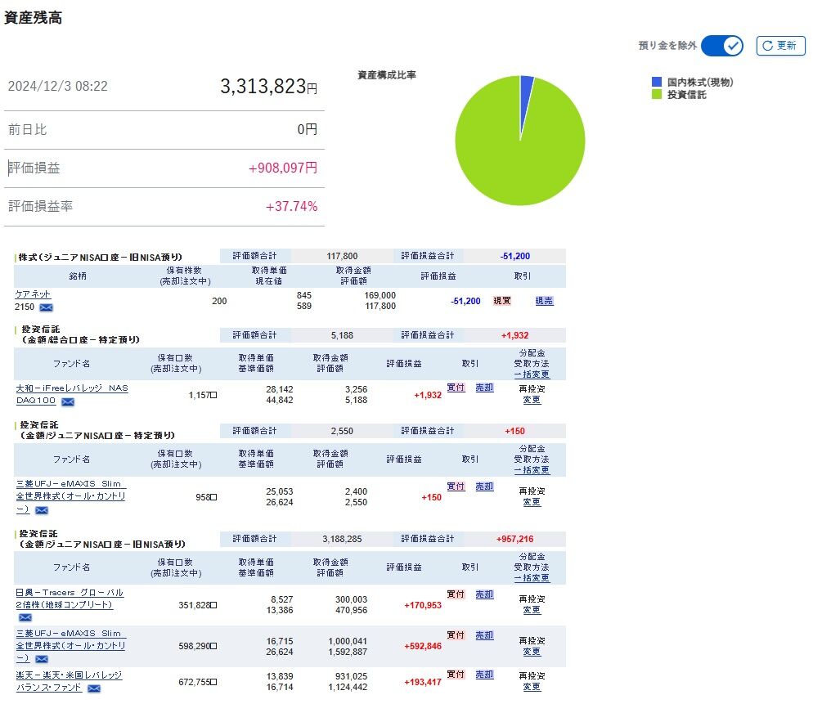This screenshot has height=704, width=822.
Task: Open mail icon for eMAXIS Slim in 旧NISA預り
Action: pyautogui.click(x=42, y=659)
